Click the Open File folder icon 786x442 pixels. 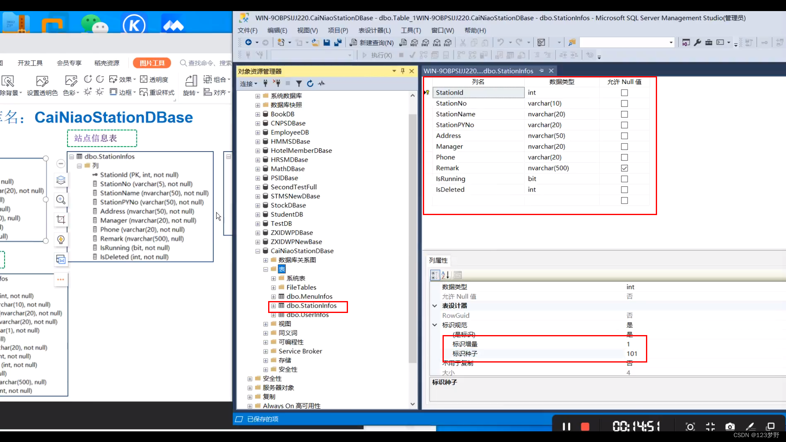[315, 43]
